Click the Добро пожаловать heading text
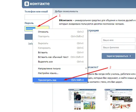 [66, 12]
